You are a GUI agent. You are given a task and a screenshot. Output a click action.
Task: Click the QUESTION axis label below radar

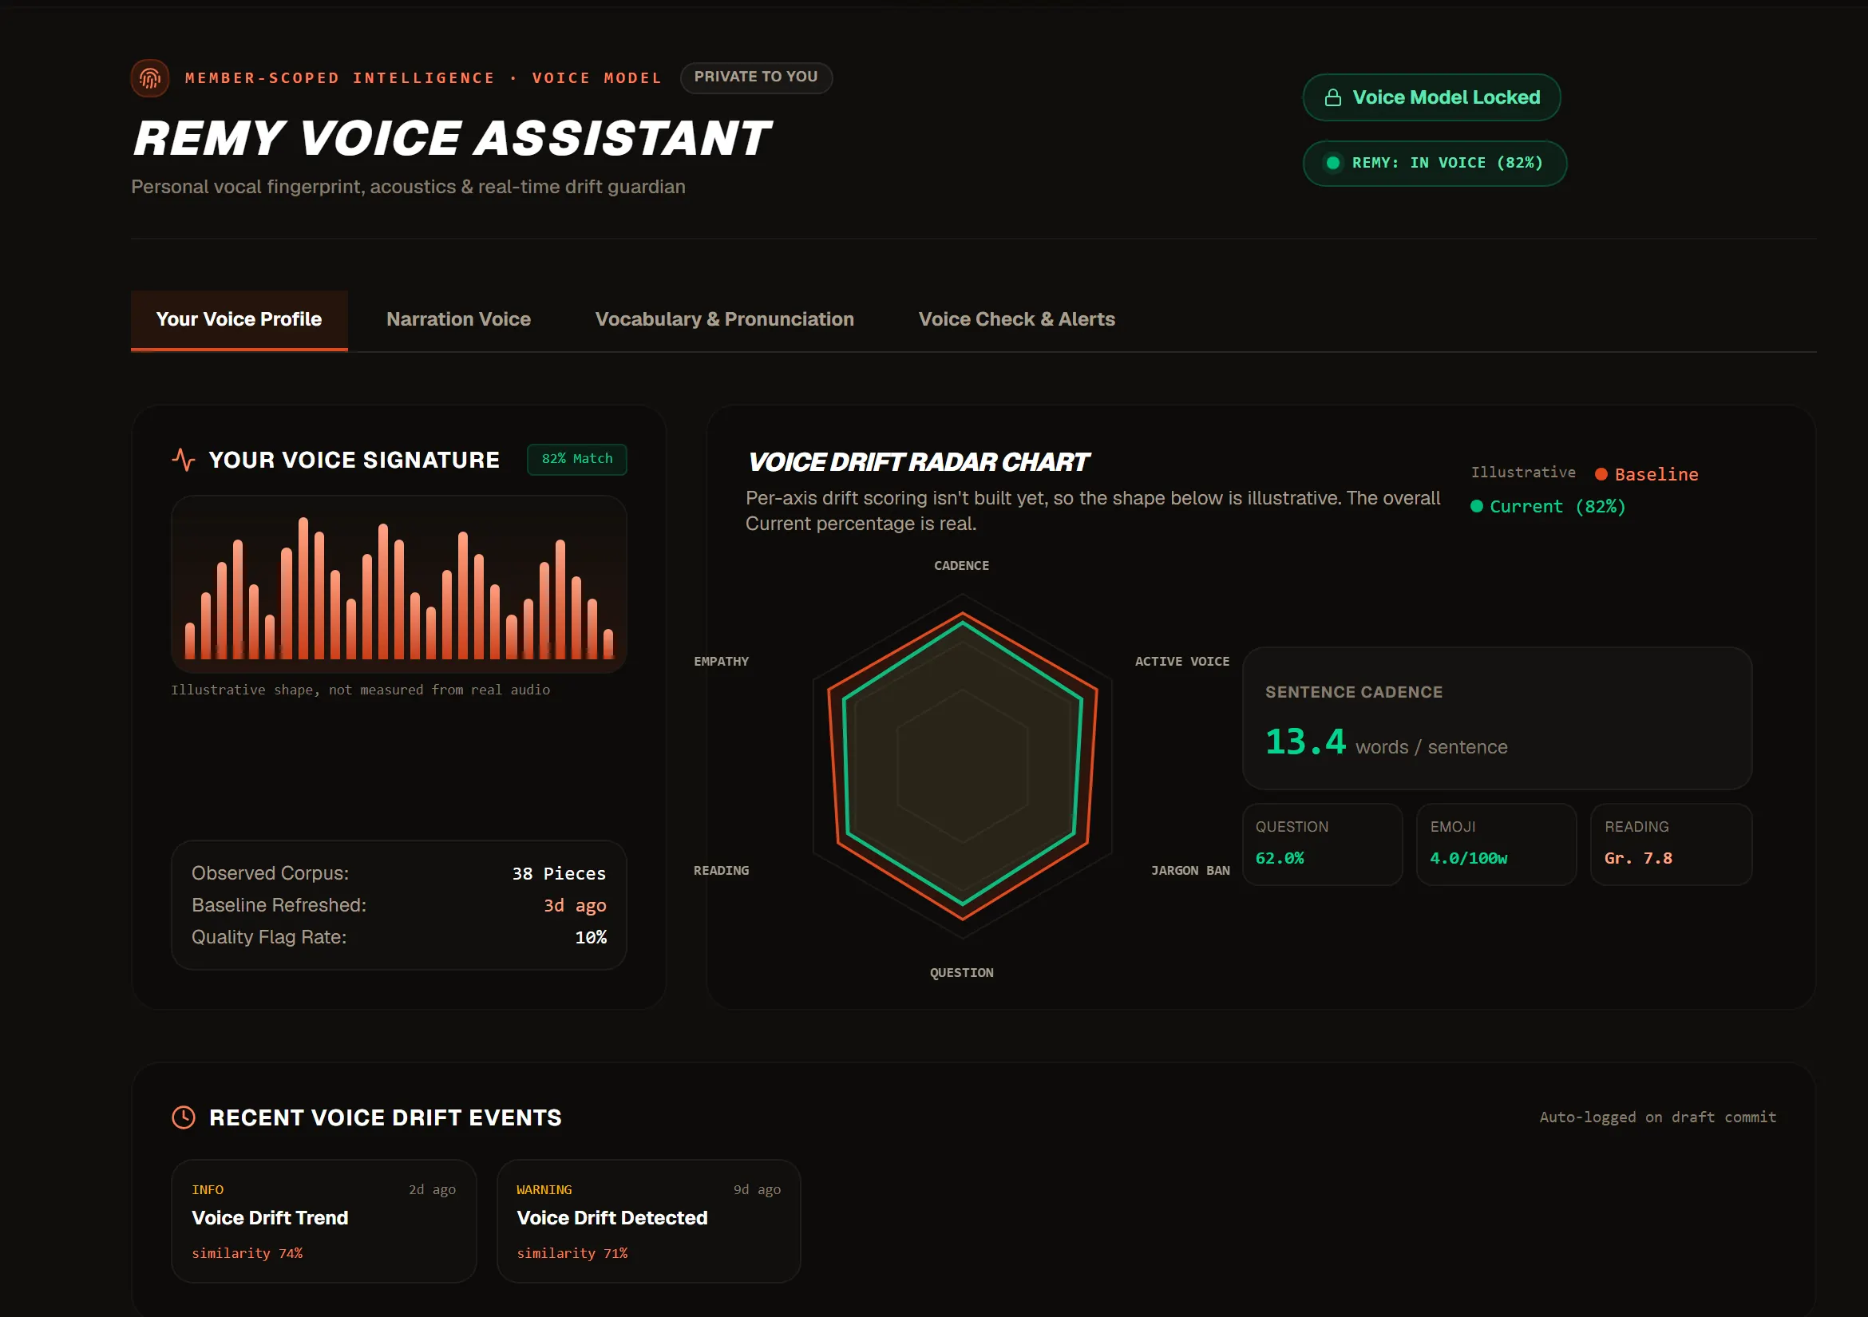pyautogui.click(x=962, y=973)
